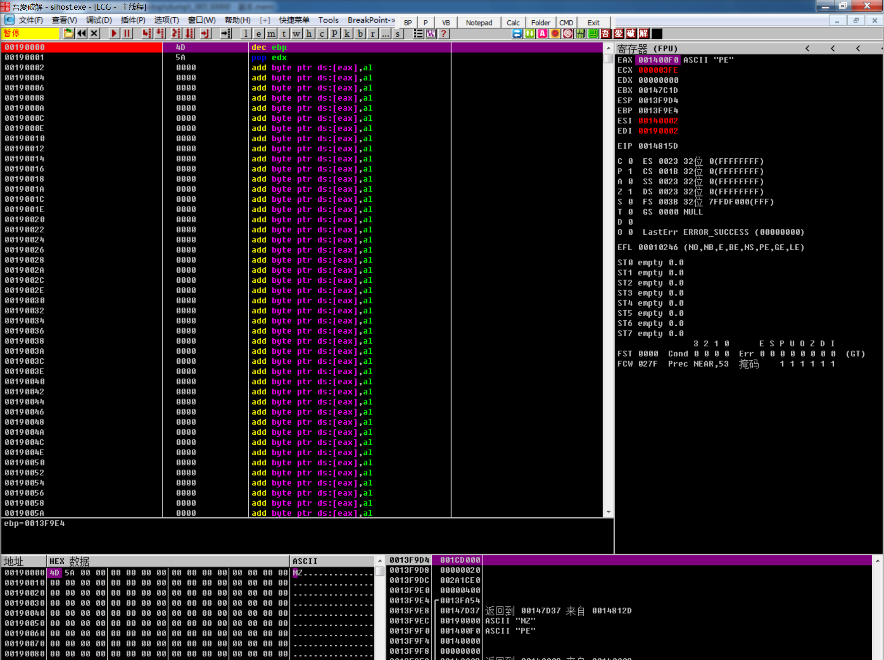Show Breakpoints with 'b' button
Screen dimensions: 884x660
point(360,34)
